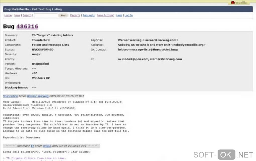Open the New Account link
Viewport: 256px width, 161px height.
coord(105,15)
